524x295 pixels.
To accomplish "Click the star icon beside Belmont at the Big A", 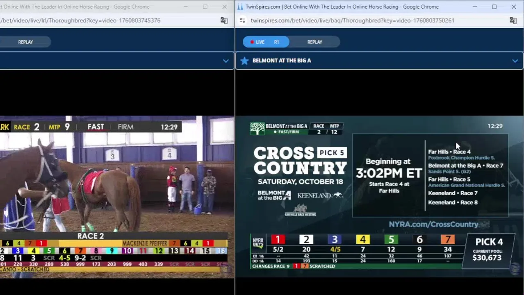I will click(244, 61).
